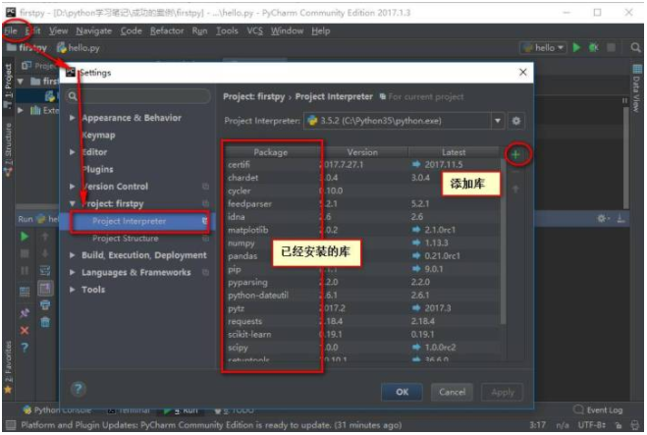This screenshot has width=647, height=435.
Task: Open the interpreter gear settings icon
Action: (515, 121)
